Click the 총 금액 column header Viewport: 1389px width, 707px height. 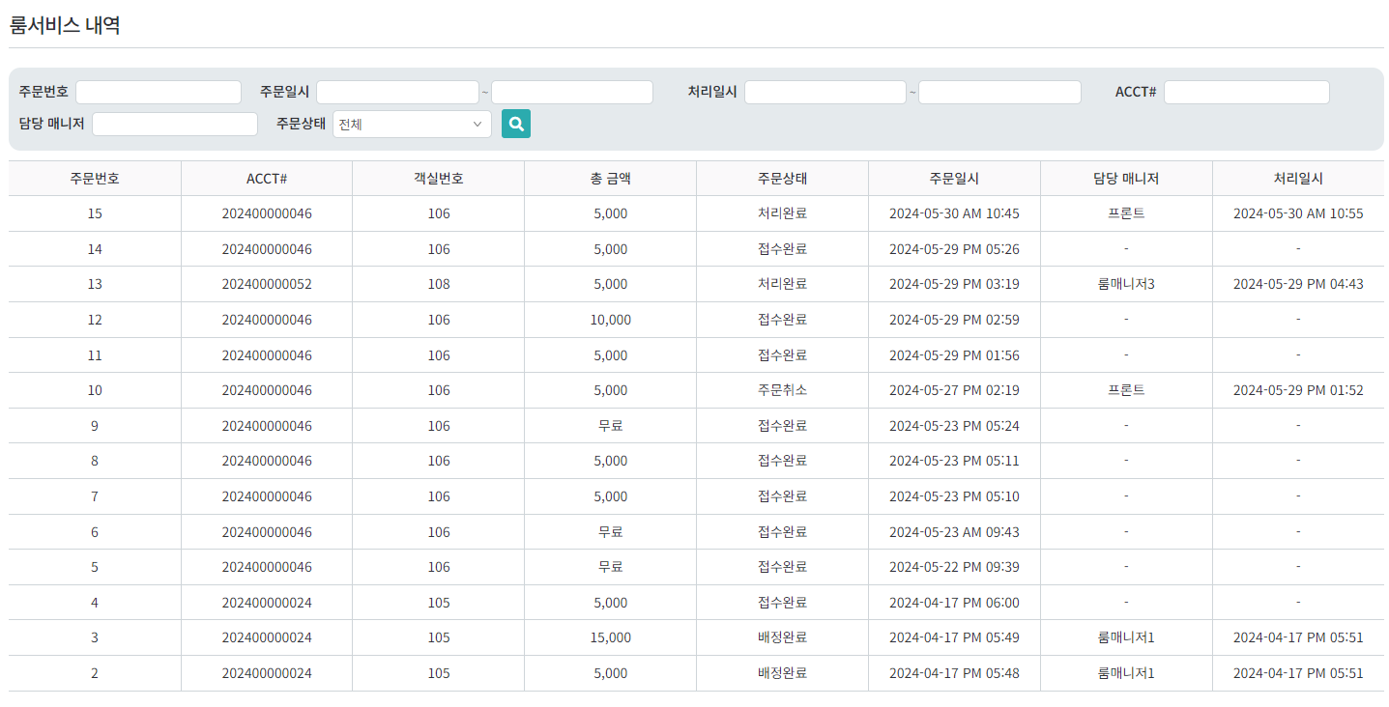click(x=610, y=179)
